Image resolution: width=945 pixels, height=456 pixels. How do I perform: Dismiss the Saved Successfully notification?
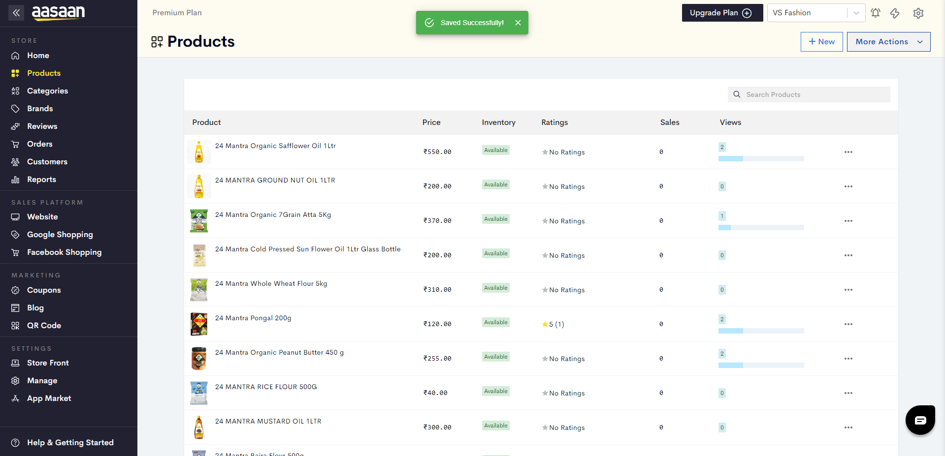pyautogui.click(x=518, y=23)
